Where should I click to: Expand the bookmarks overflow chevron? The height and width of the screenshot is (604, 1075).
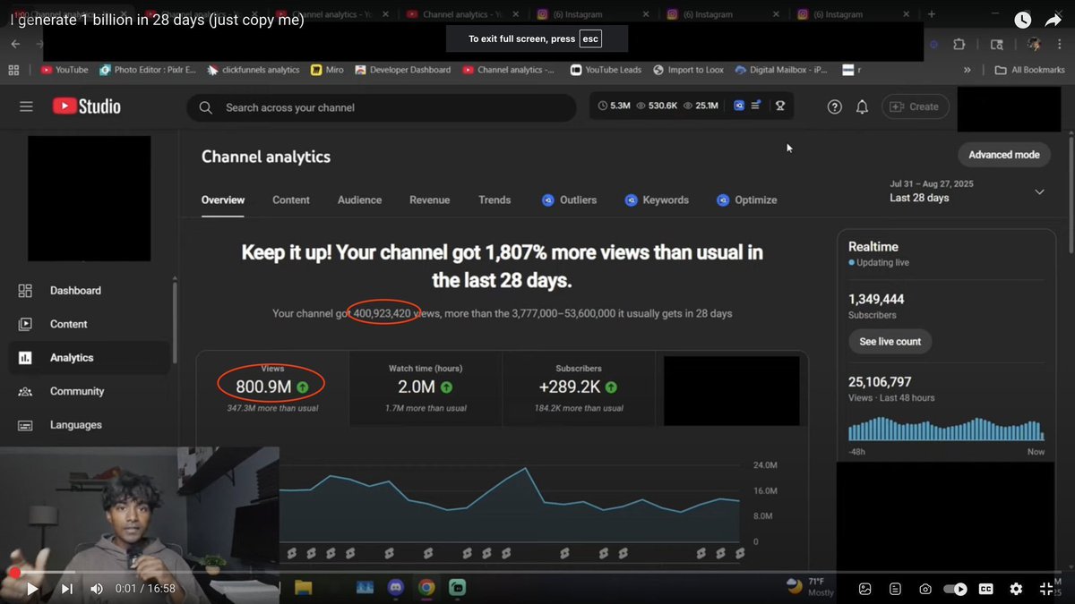pos(967,70)
